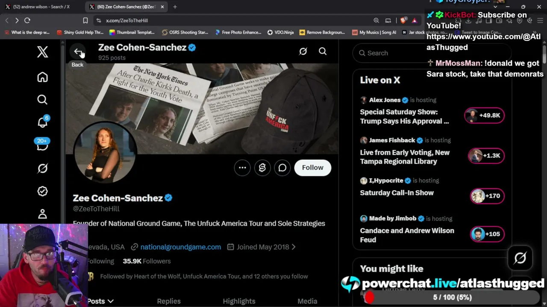This screenshot has width=547, height=307.
Task: Open the tab search dropdown arrow
Action: click(495, 7)
